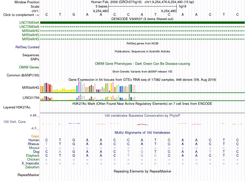Click the 'RefSeq genes from NCBI' title
The height and width of the screenshot is (181, 245).
(x=143, y=43)
